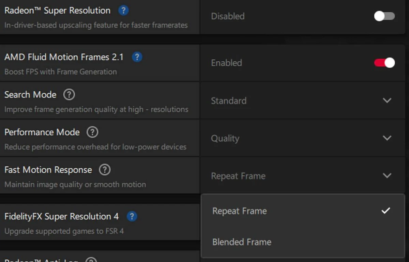
Task: Expand the Search Mode dropdown
Action: tap(387, 101)
